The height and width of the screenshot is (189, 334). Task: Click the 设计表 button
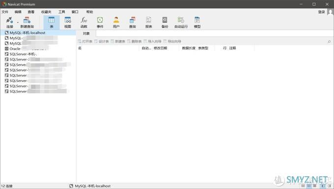[102, 41]
